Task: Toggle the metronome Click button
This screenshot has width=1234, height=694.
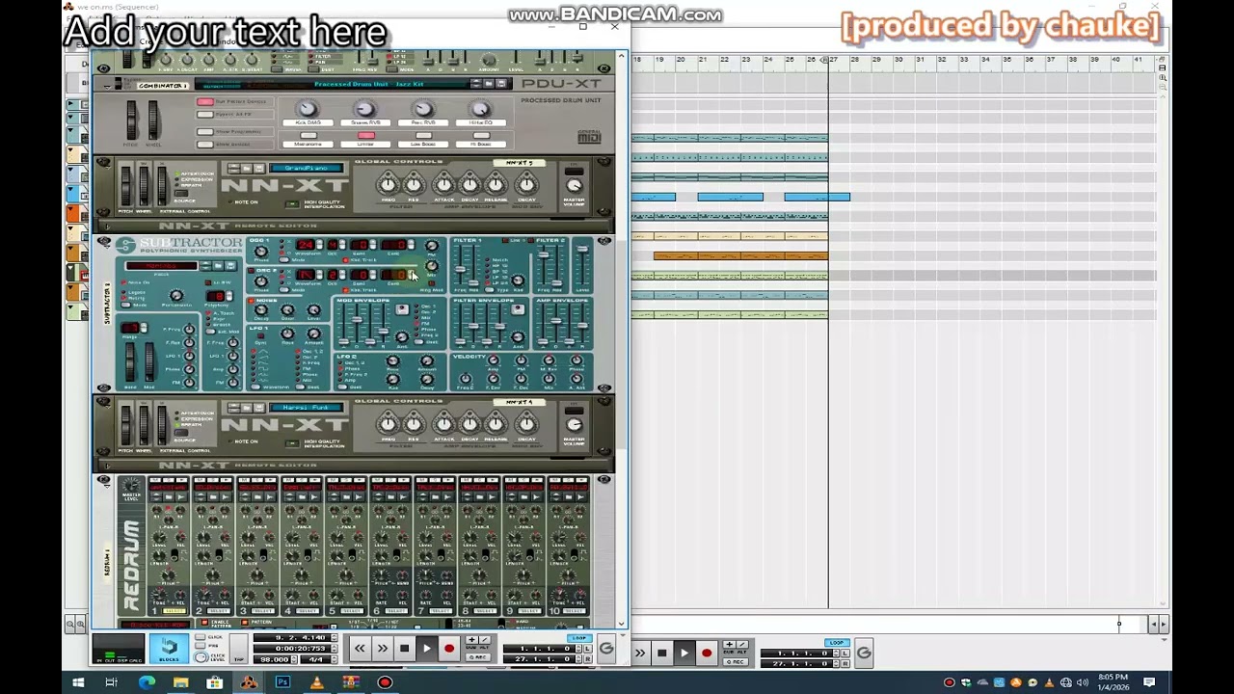Action: click(x=200, y=636)
